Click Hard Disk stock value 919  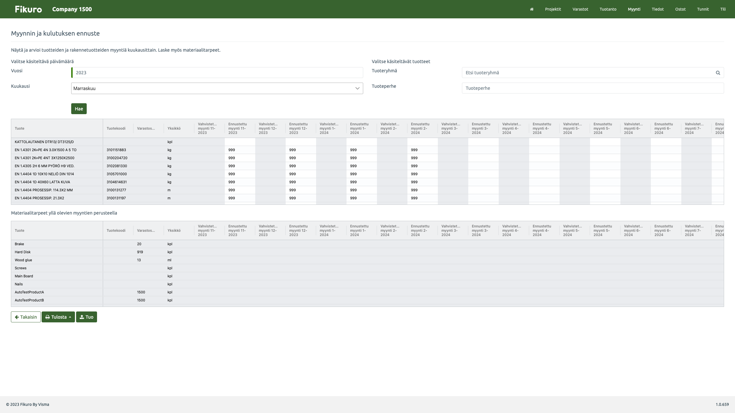(x=140, y=252)
